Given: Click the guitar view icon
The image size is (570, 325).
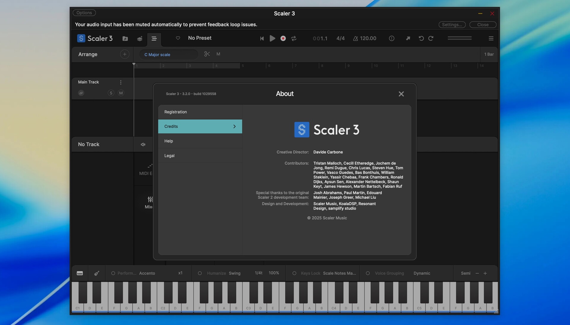Looking at the screenshot, I should pyautogui.click(x=96, y=273).
